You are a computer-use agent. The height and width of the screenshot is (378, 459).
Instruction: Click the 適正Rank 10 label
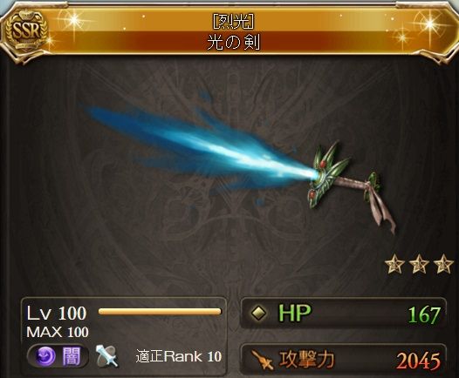point(179,357)
